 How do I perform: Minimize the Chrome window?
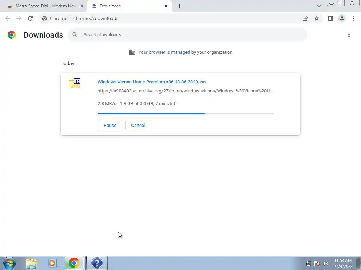point(331,3)
